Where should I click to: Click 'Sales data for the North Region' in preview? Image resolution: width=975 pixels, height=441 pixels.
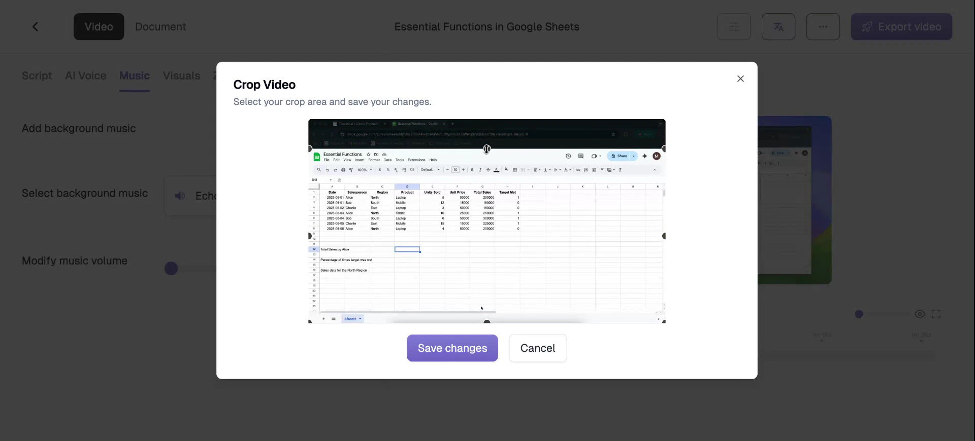click(344, 270)
